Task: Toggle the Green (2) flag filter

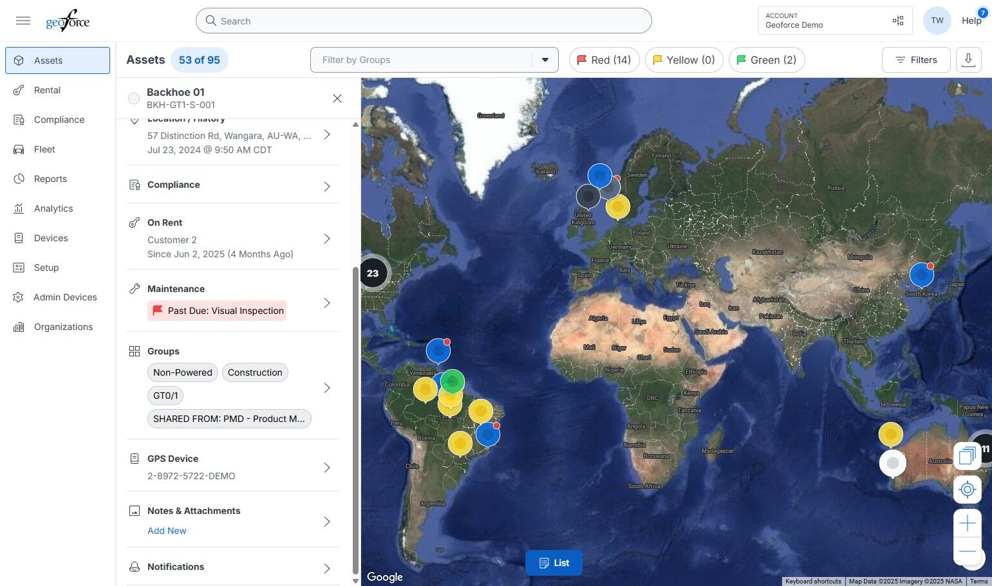Action: (x=767, y=60)
